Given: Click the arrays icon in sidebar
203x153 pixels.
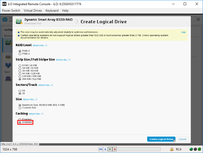Looking at the screenshot, I should pyautogui.click(x=8, y=57).
